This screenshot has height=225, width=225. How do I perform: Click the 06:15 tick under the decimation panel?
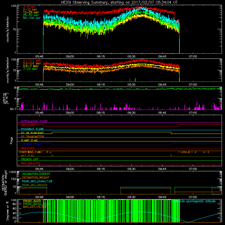coord(101,197)
